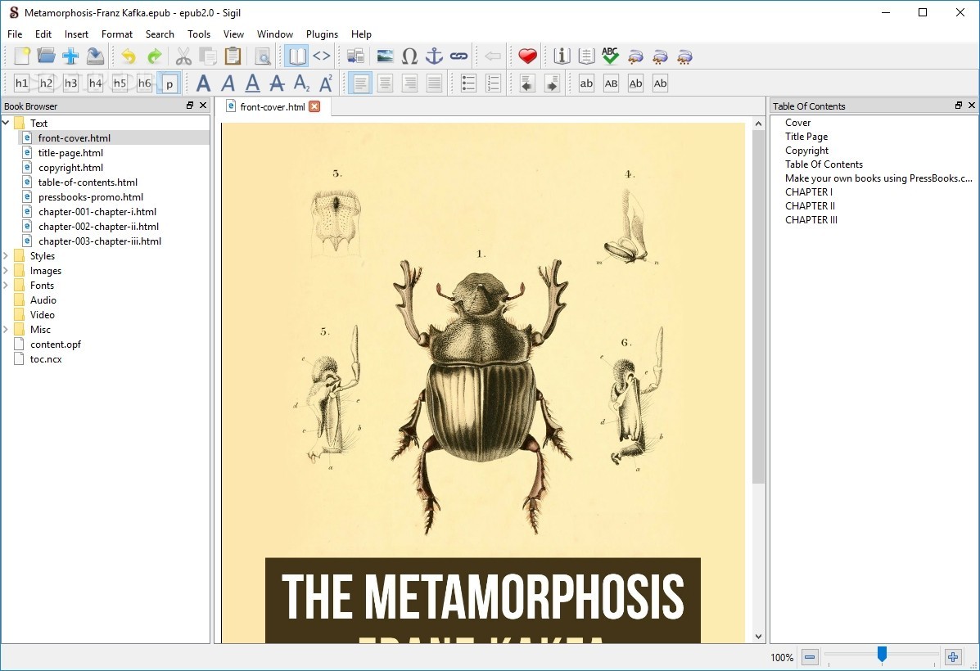The height and width of the screenshot is (671, 980).
Task: Select chapter-001-chapter-i.html file
Action: click(x=97, y=211)
